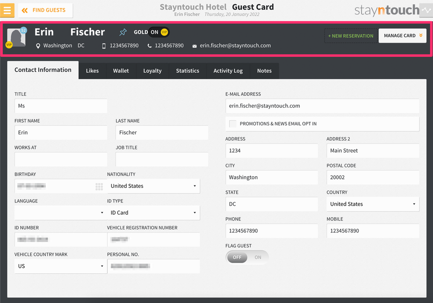Click the guest last name Fischer in header
The image size is (433, 303).
pyautogui.click(x=88, y=32)
